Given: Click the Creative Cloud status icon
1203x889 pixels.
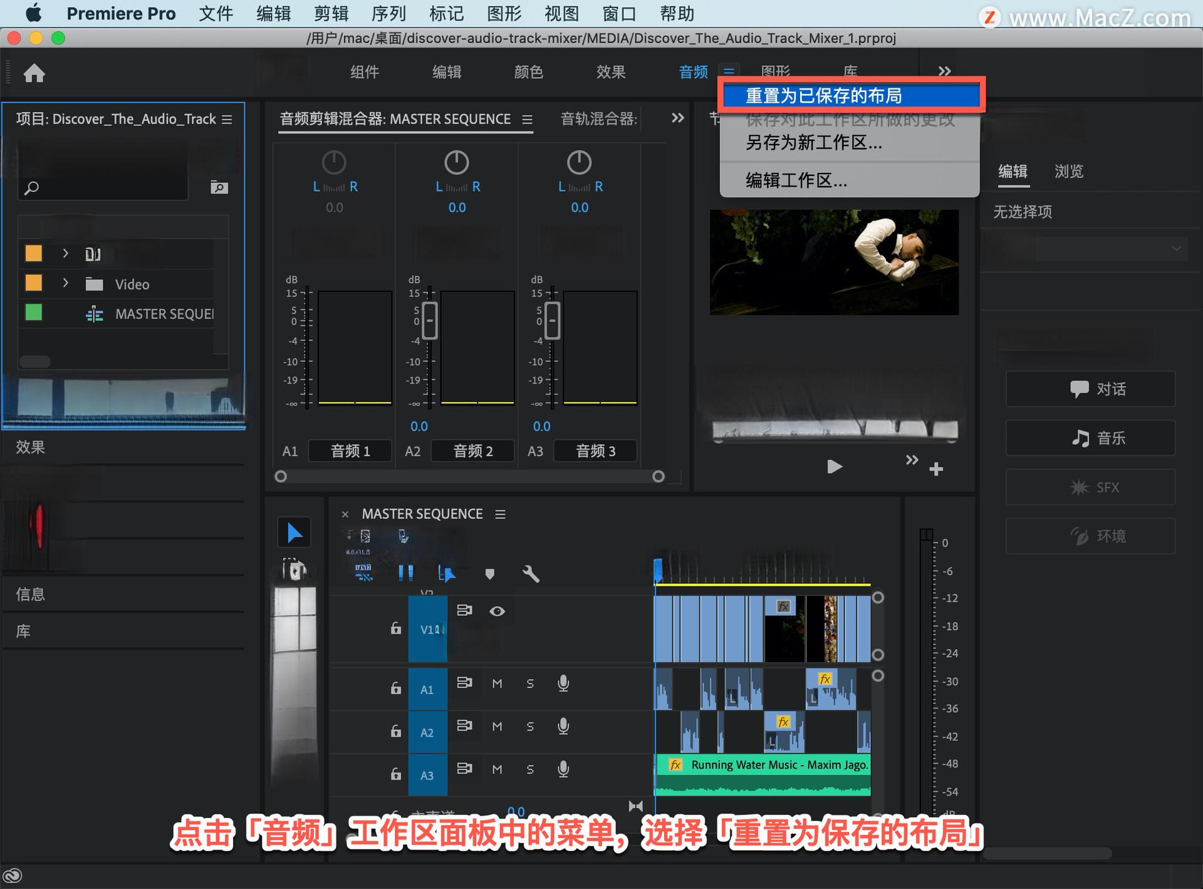Looking at the screenshot, I should coord(13,875).
